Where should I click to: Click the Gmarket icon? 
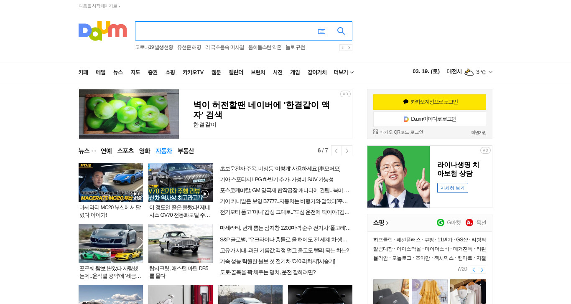pyautogui.click(x=441, y=223)
